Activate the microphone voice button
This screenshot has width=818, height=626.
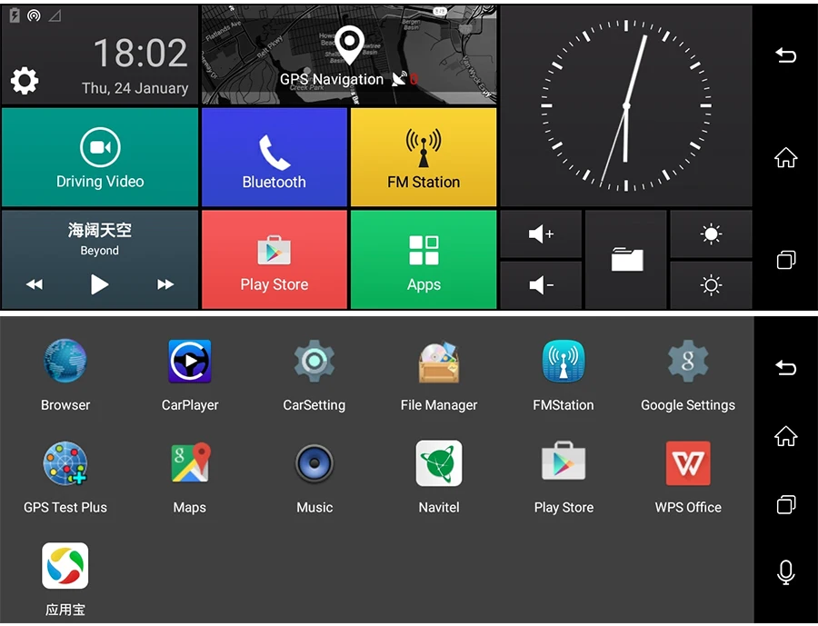785,572
